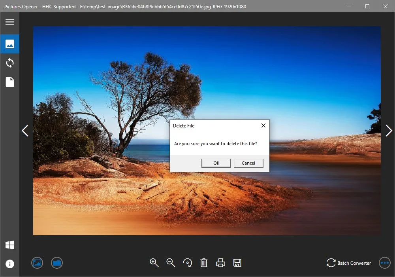Click the Delete File dialog title
The height and width of the screenshot is (277, 395).
(x=184, y=125)
